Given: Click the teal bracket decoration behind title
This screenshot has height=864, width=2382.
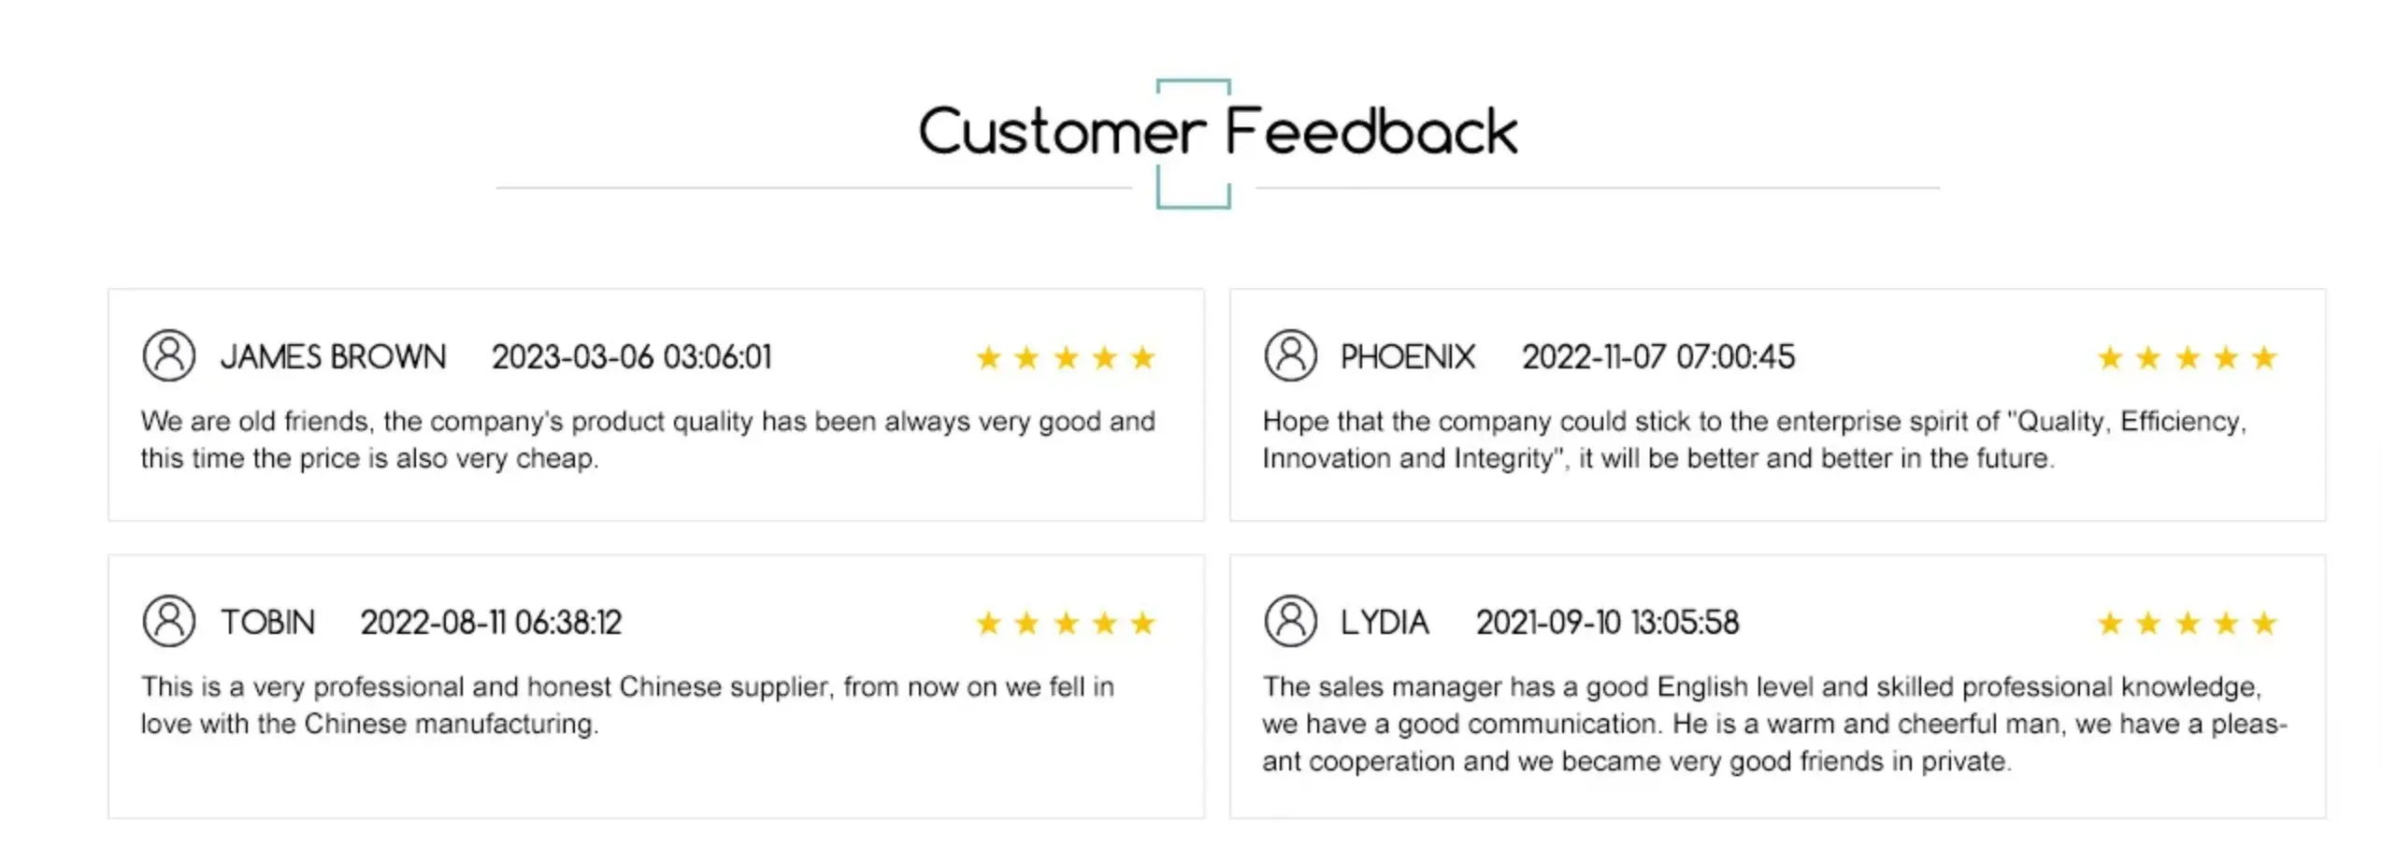Looking at the screenshot, I should click(1194, 144).
